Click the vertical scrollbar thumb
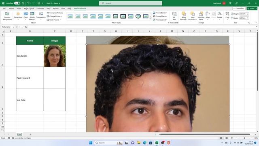 point(257,61)
